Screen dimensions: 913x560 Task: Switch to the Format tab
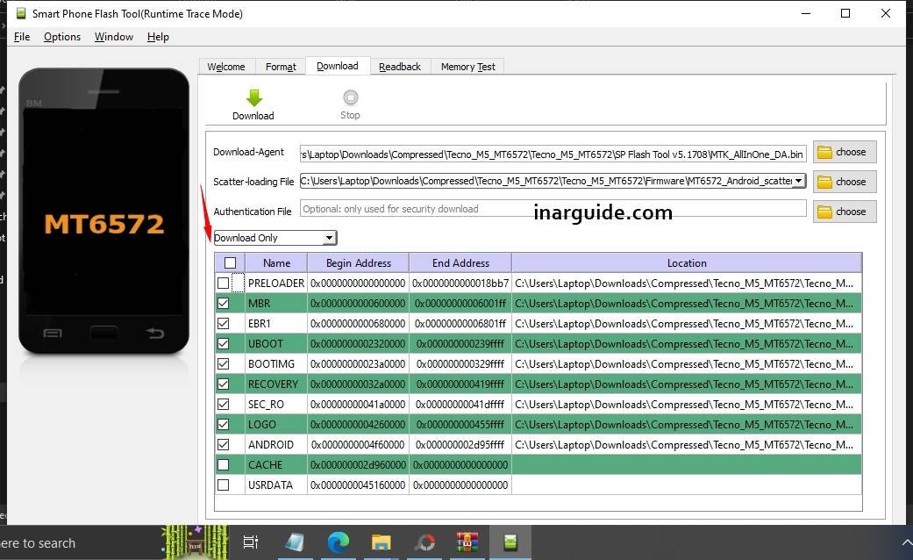[x=281, y=67]
